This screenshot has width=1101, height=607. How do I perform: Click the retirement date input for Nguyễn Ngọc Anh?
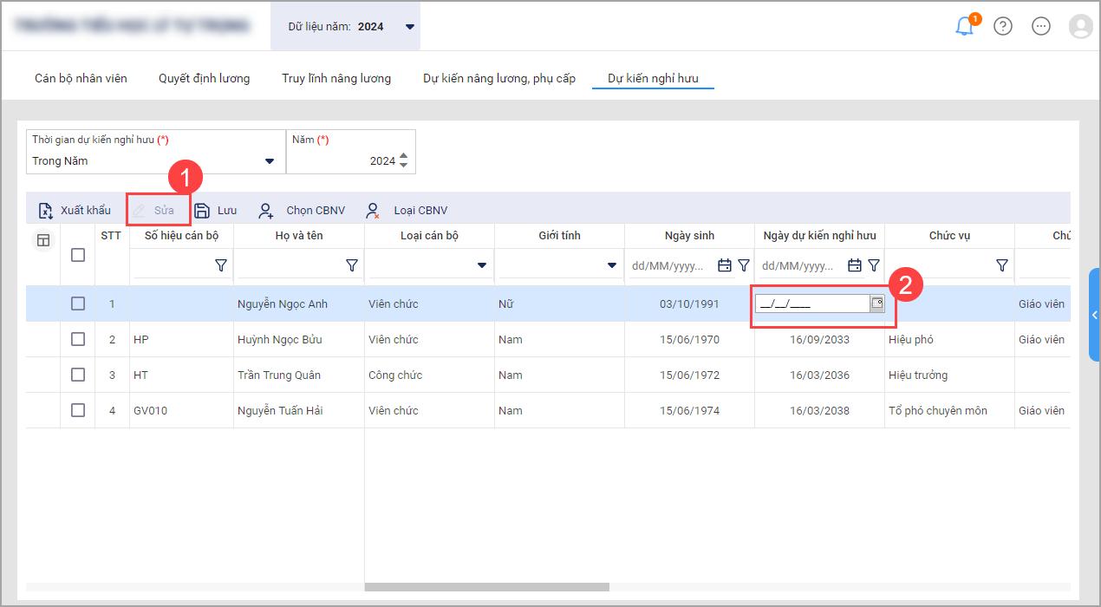(812, 303)
